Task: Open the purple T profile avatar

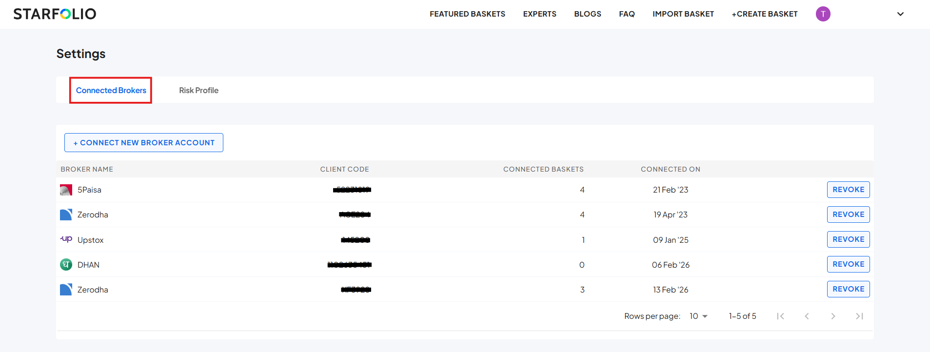Action: [823, 14]
